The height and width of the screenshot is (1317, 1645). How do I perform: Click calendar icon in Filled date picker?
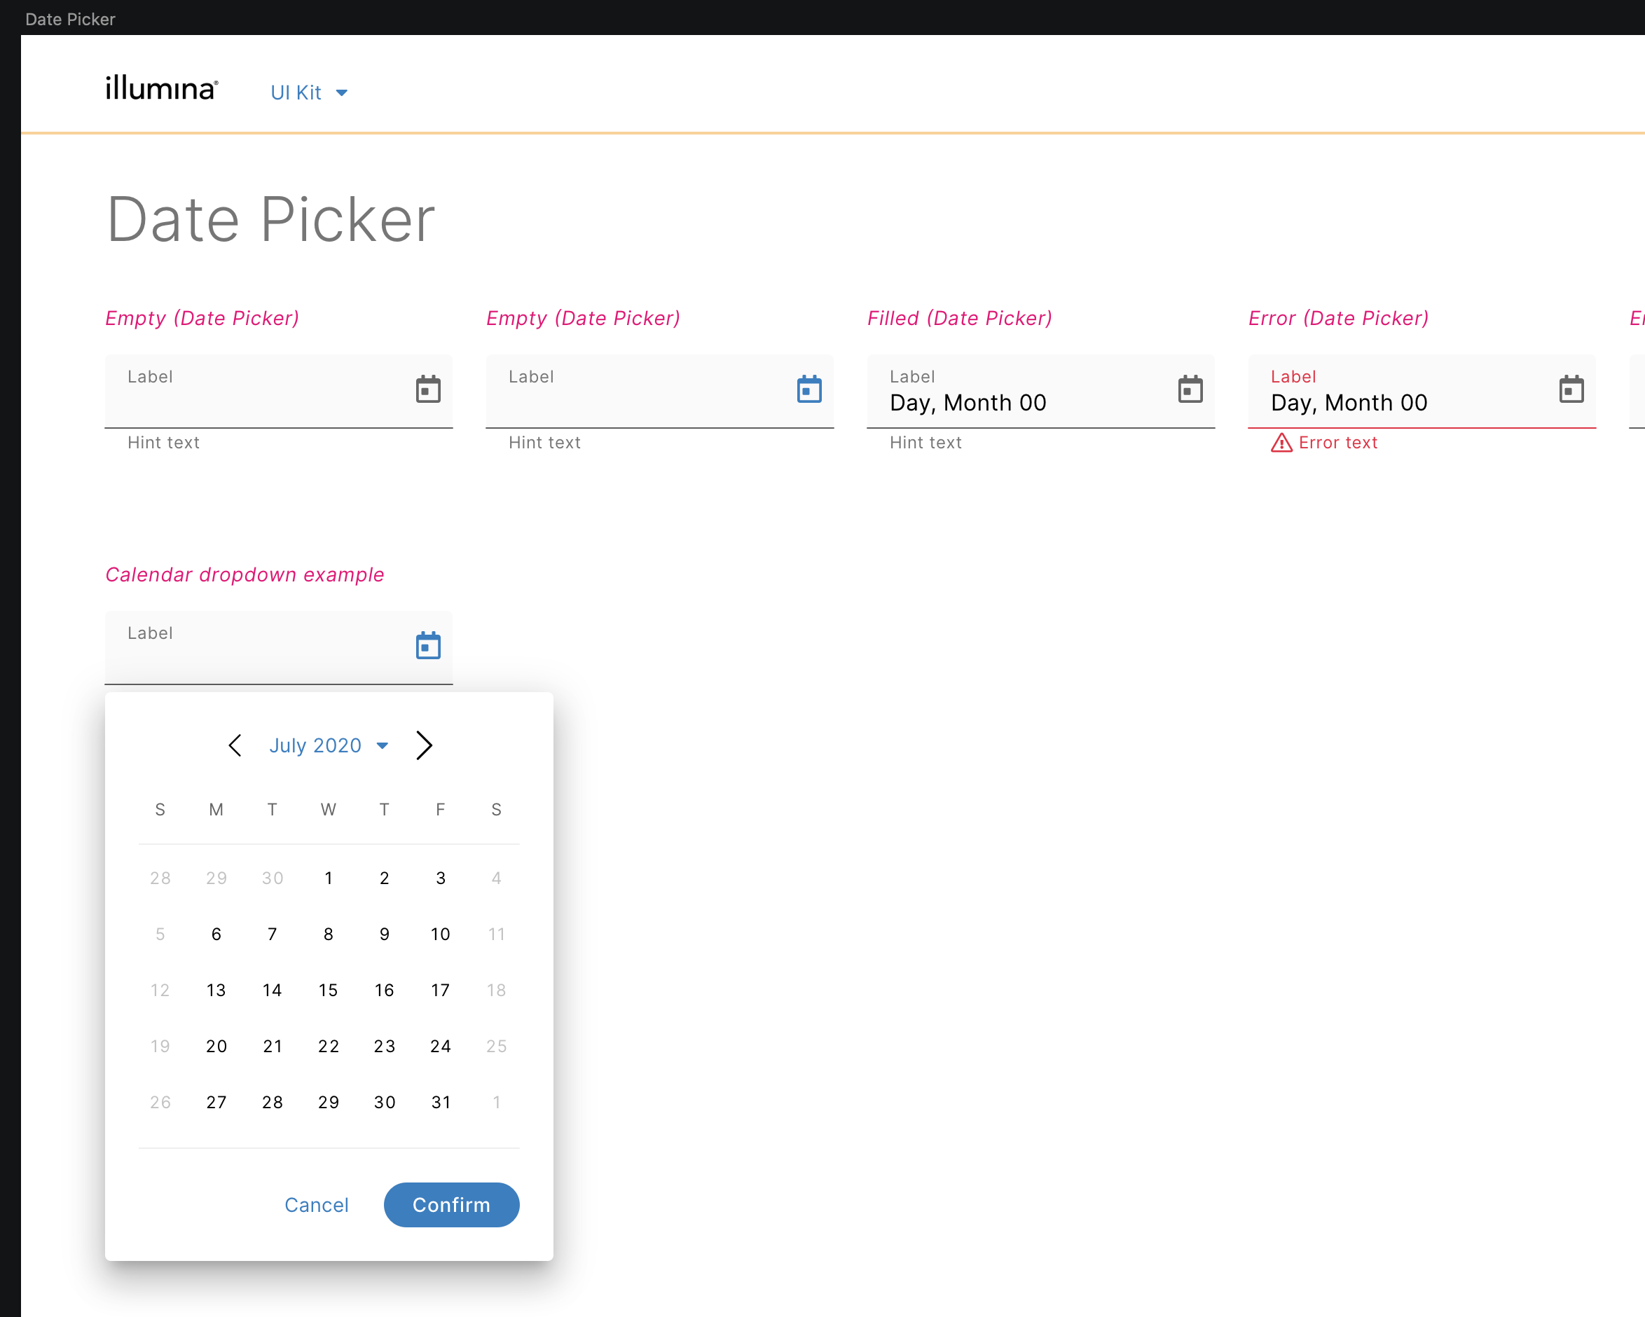(x=1190, y=389)
